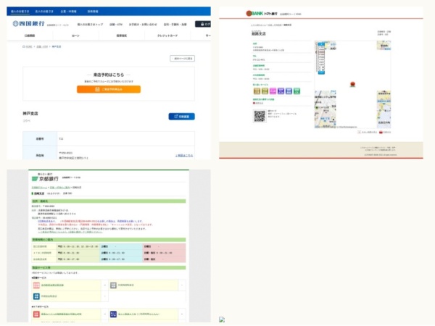
Task: Click the calendar icon on the orange reservation button
Action: pos(97,89)
